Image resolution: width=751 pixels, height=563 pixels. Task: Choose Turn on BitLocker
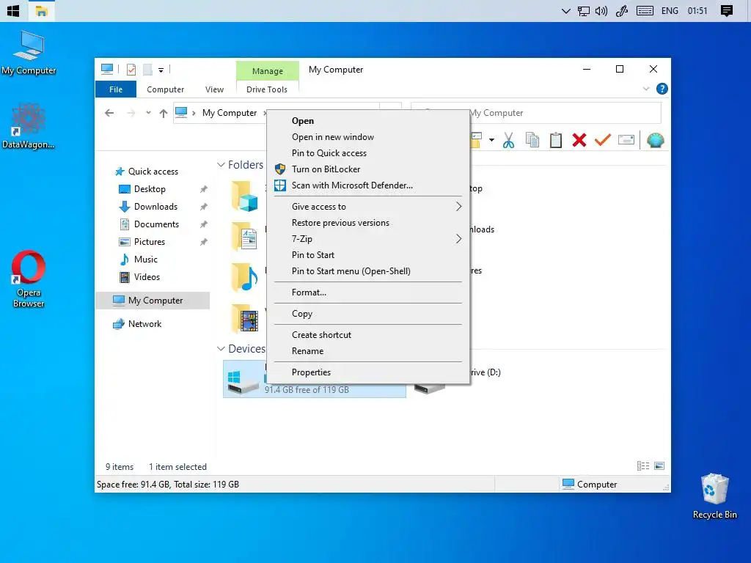click(x=368, y=169)
